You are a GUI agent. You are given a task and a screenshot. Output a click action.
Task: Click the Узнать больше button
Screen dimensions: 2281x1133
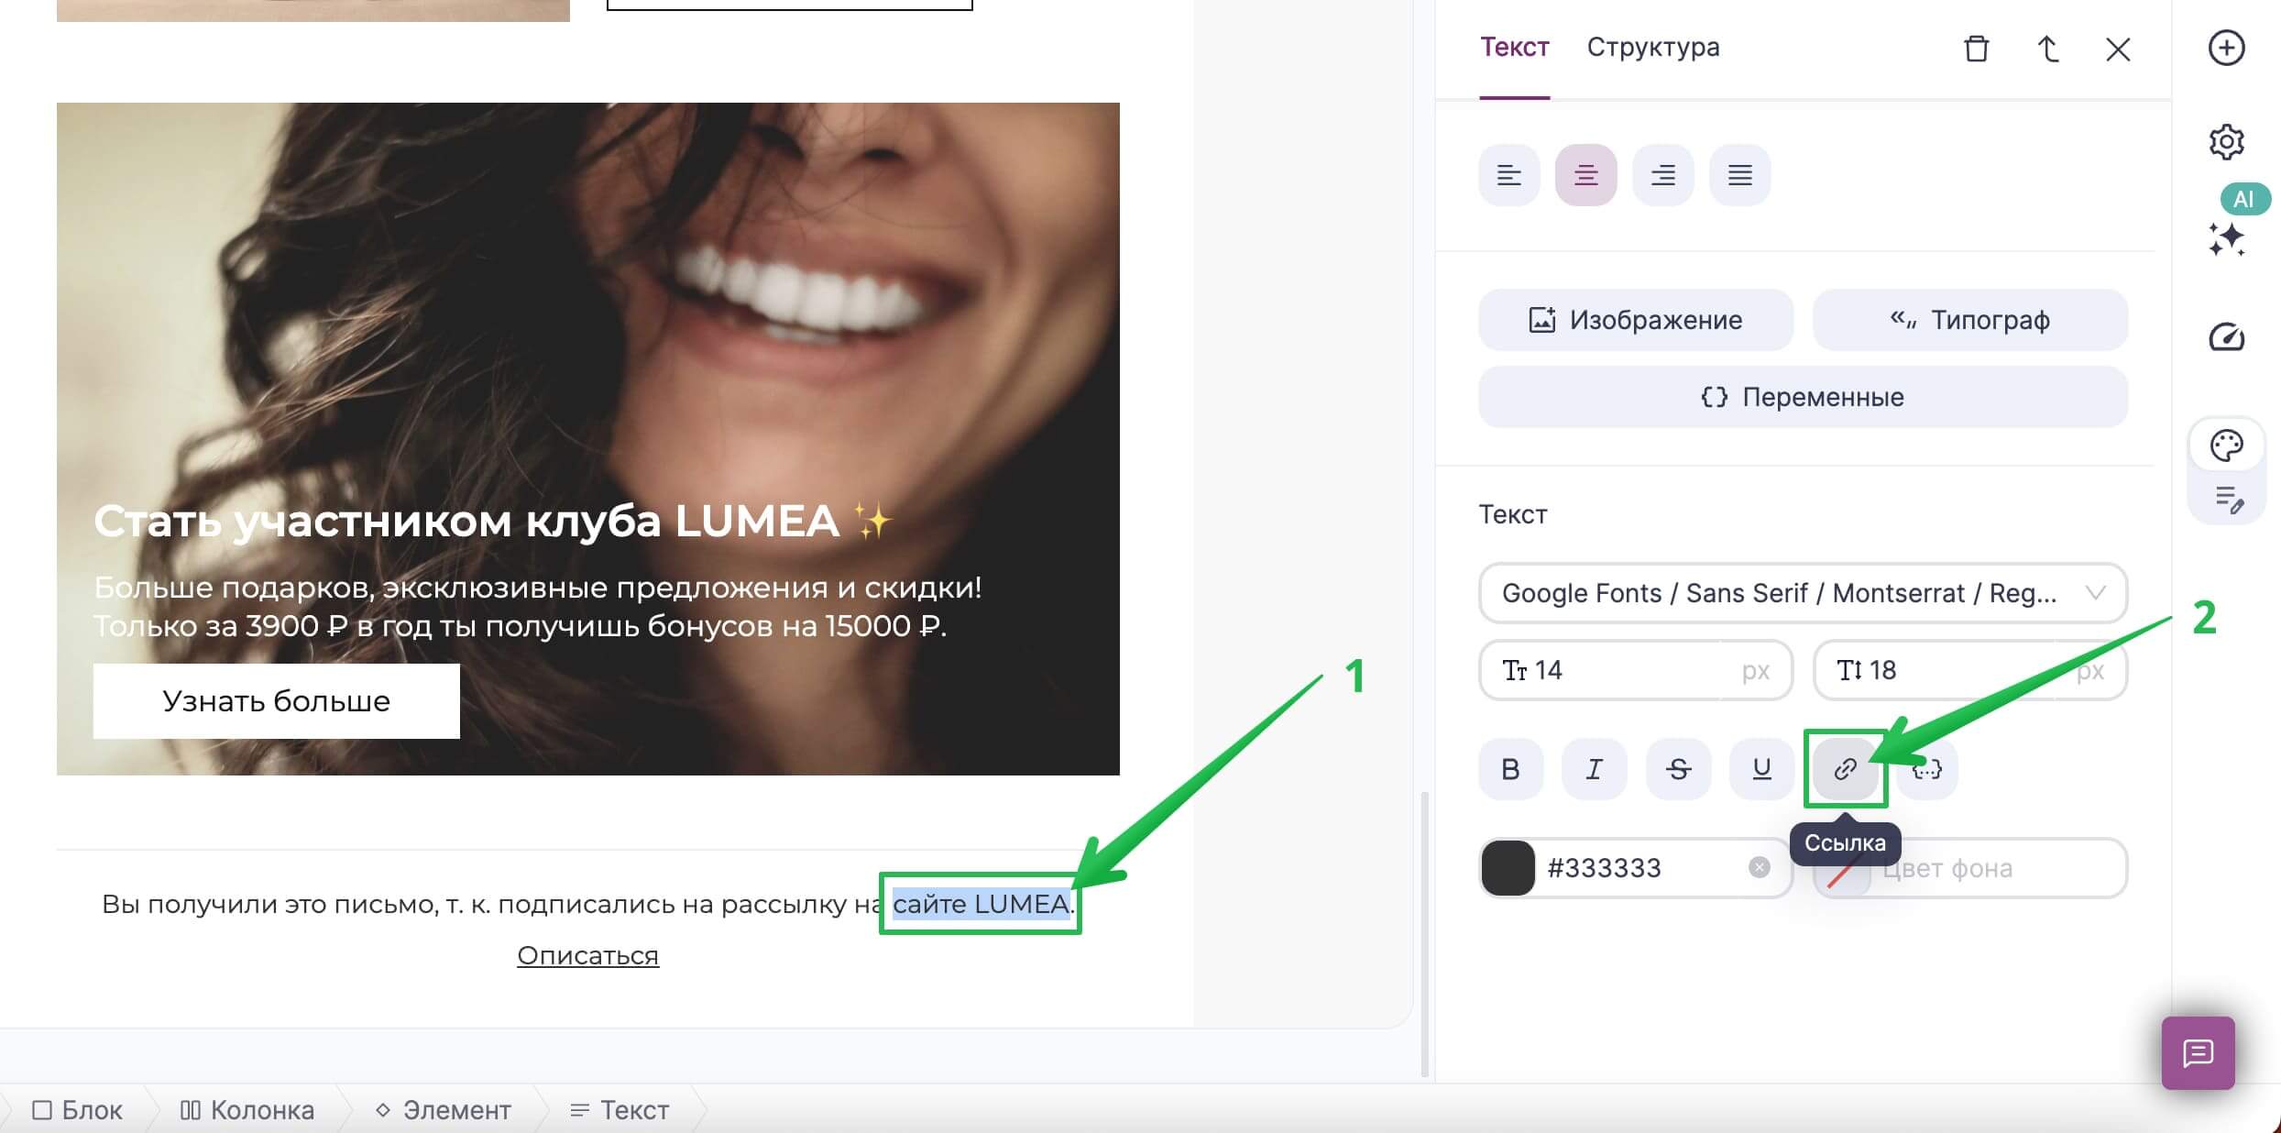(x=276, y=701)
